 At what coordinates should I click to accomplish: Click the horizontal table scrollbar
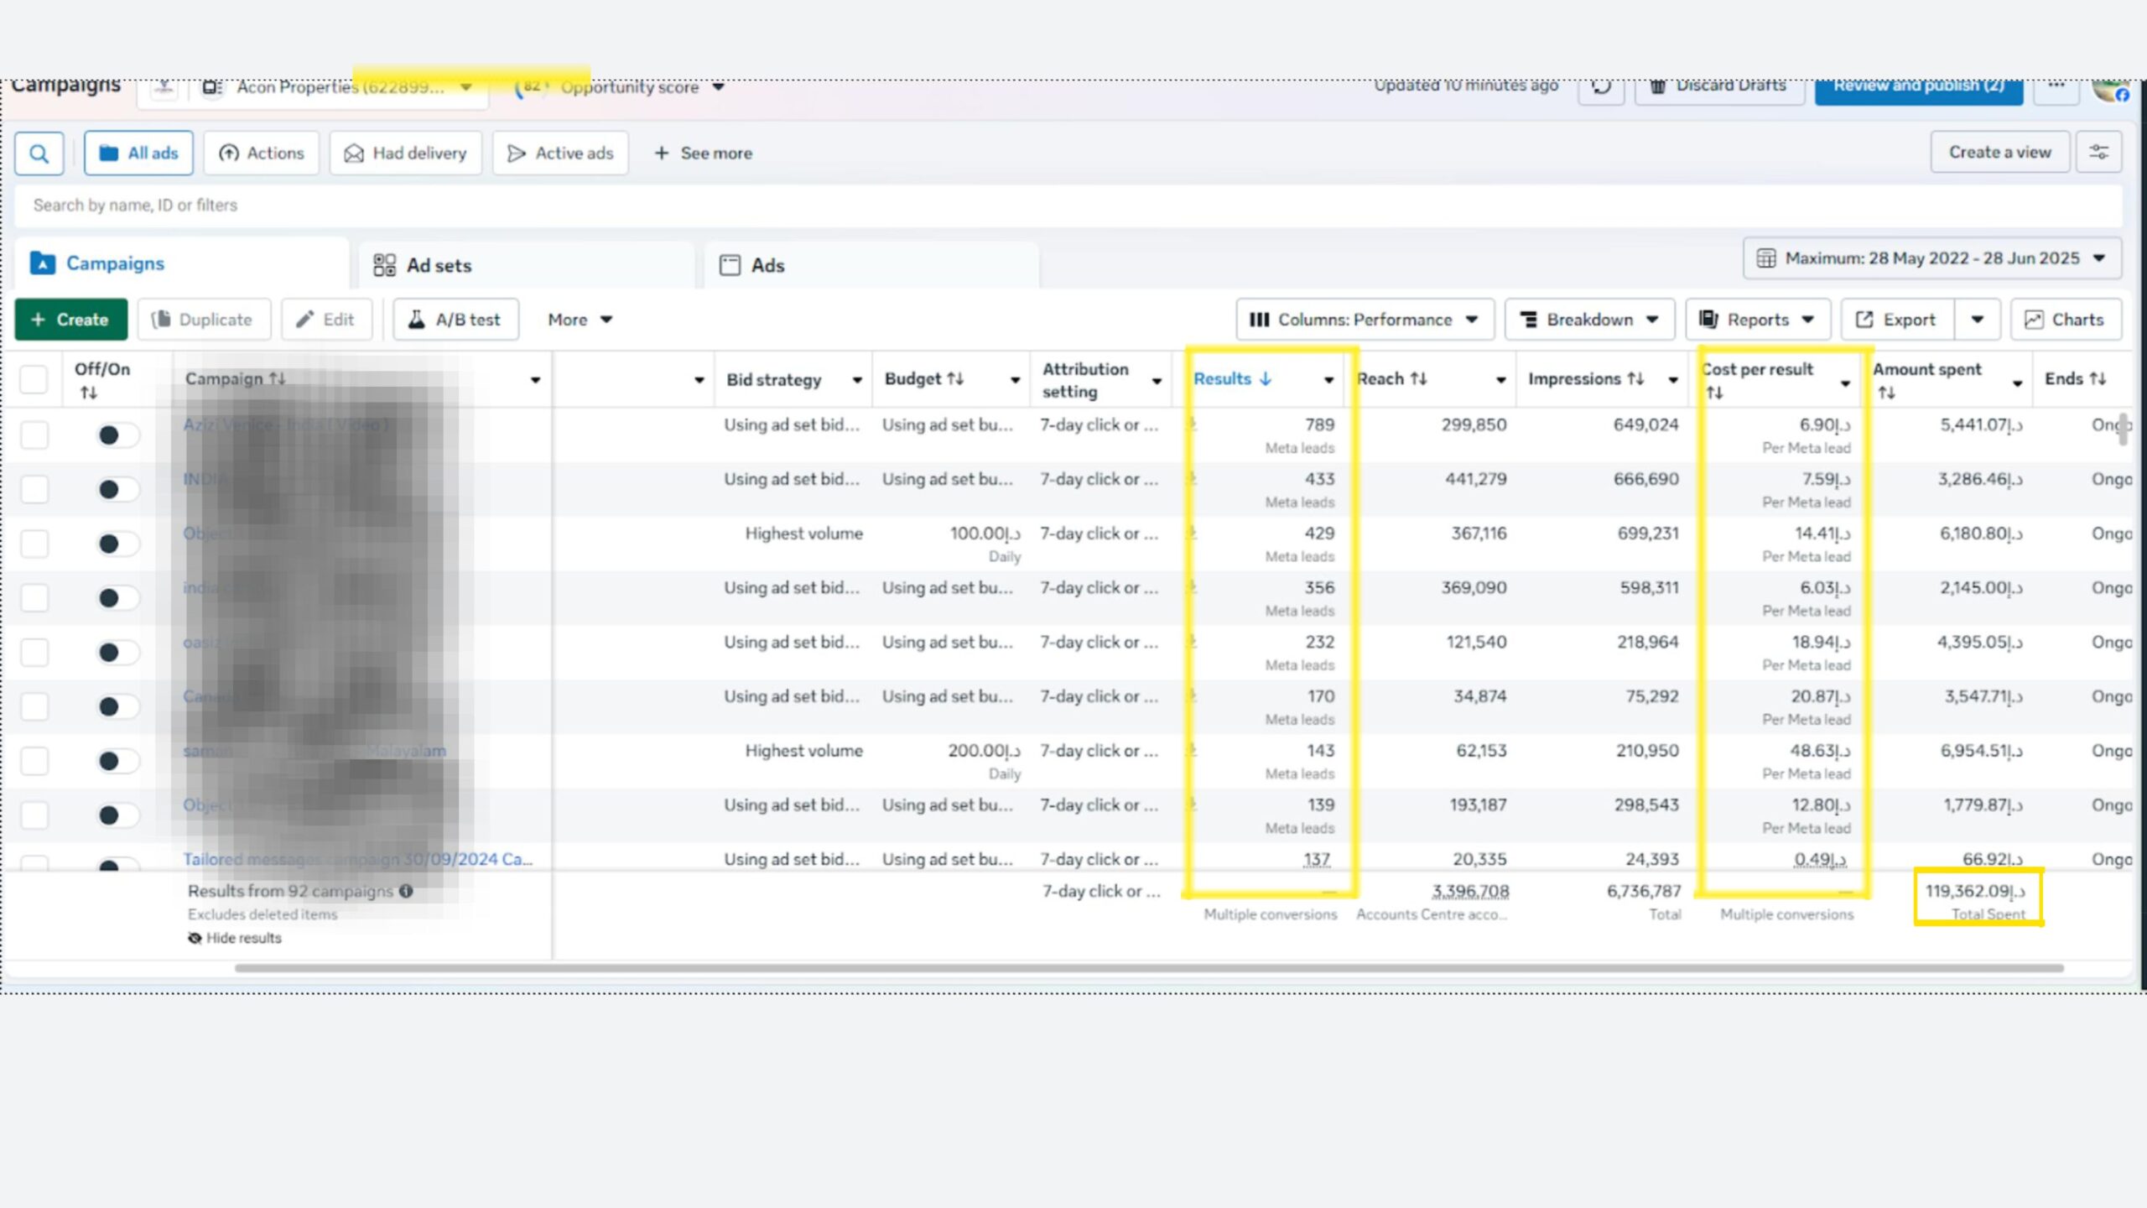[1149, 968]
